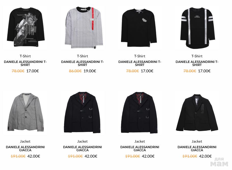
Task: Click the 19.00€ sale price
Action: [90, 71]
